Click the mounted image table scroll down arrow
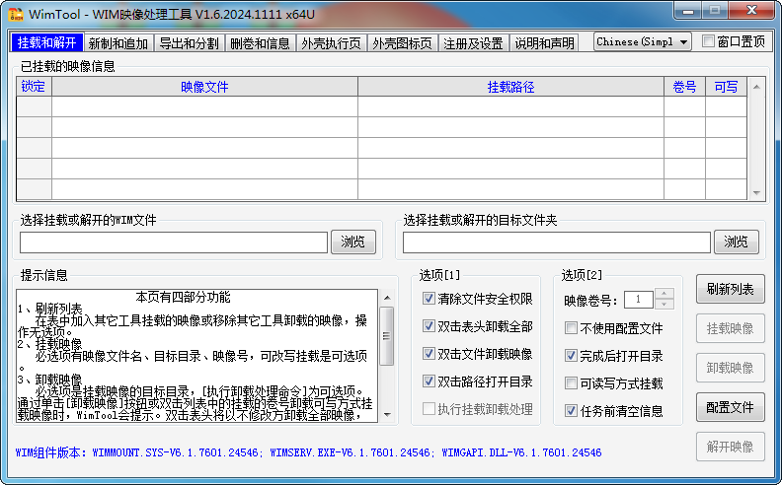The image size is (782, 485). (756, 192)
